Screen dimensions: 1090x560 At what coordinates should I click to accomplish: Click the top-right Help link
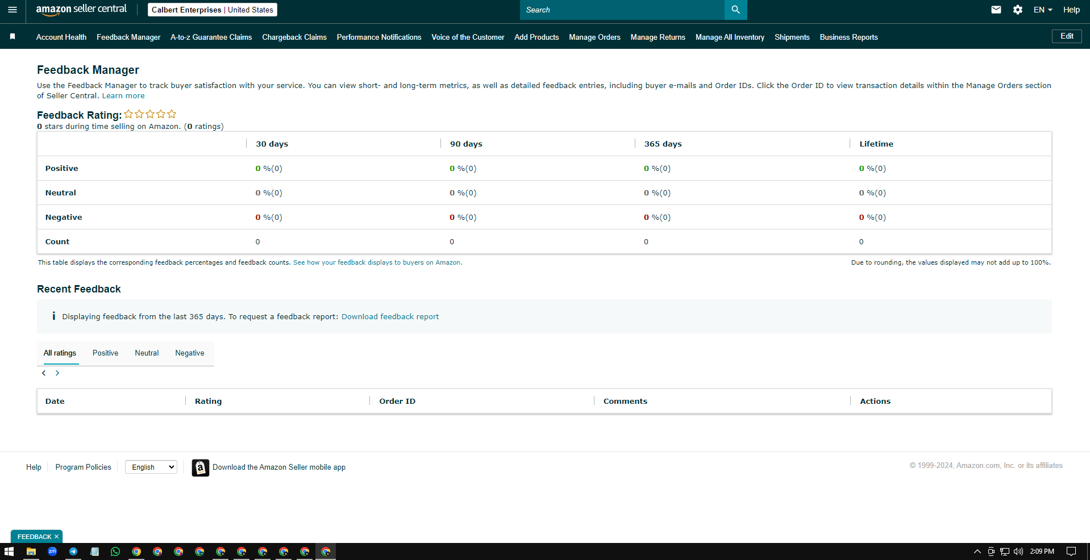pyautogui.click(x=1071, y=10)
